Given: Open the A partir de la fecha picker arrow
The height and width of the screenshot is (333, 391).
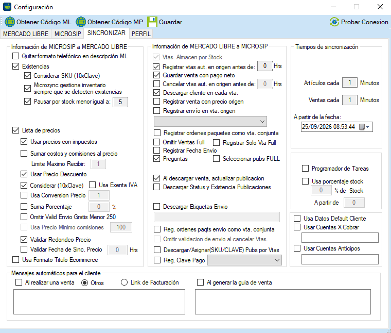Looking at the screenshot, I should [368, 127].
